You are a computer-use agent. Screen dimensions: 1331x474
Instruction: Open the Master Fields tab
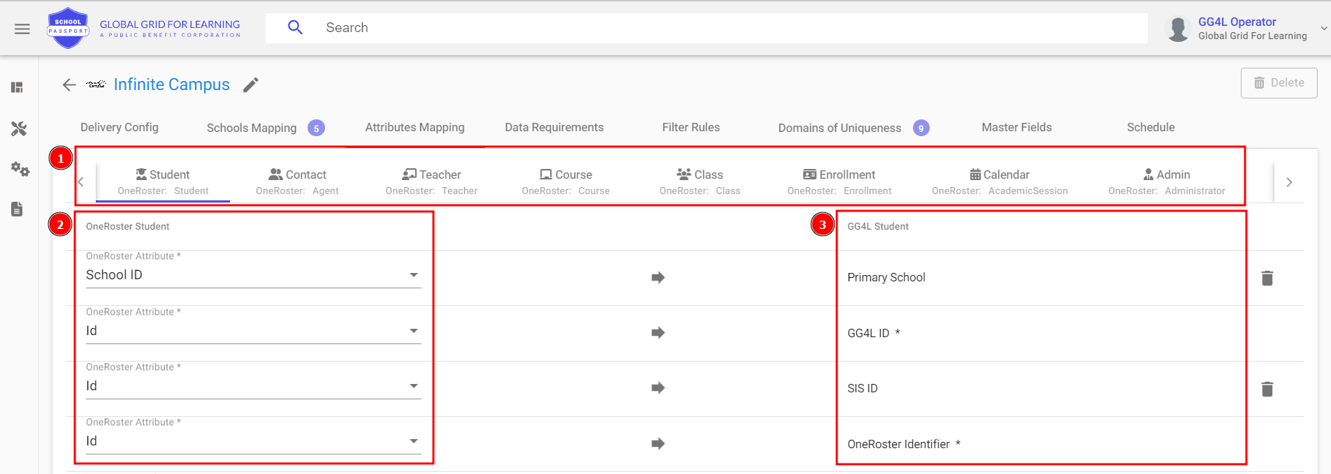tap(1016, 128)
